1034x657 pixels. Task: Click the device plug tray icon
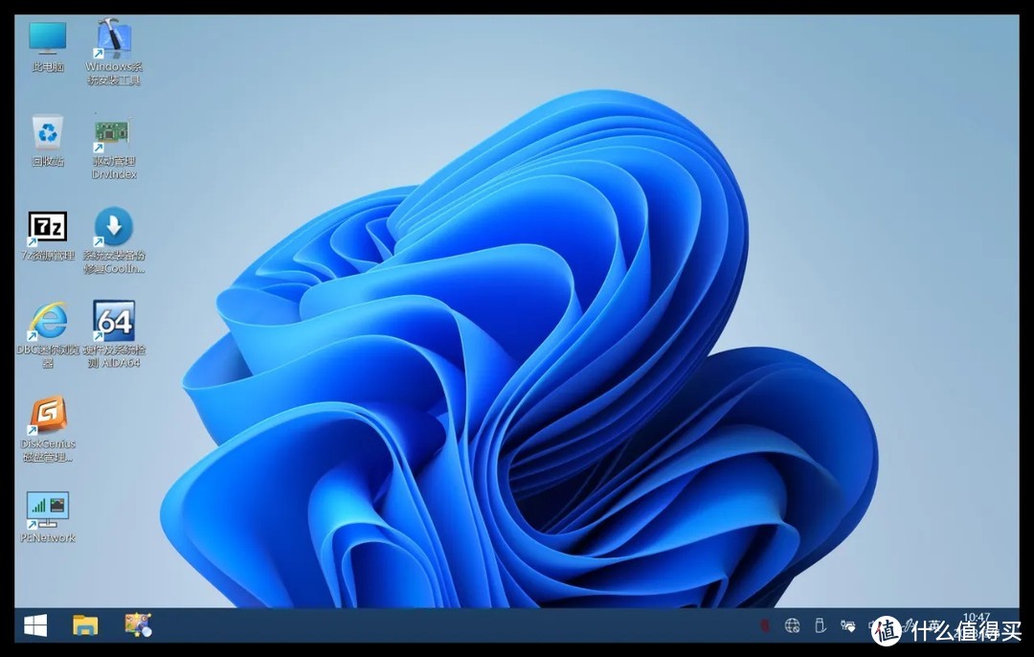(848, 625)
